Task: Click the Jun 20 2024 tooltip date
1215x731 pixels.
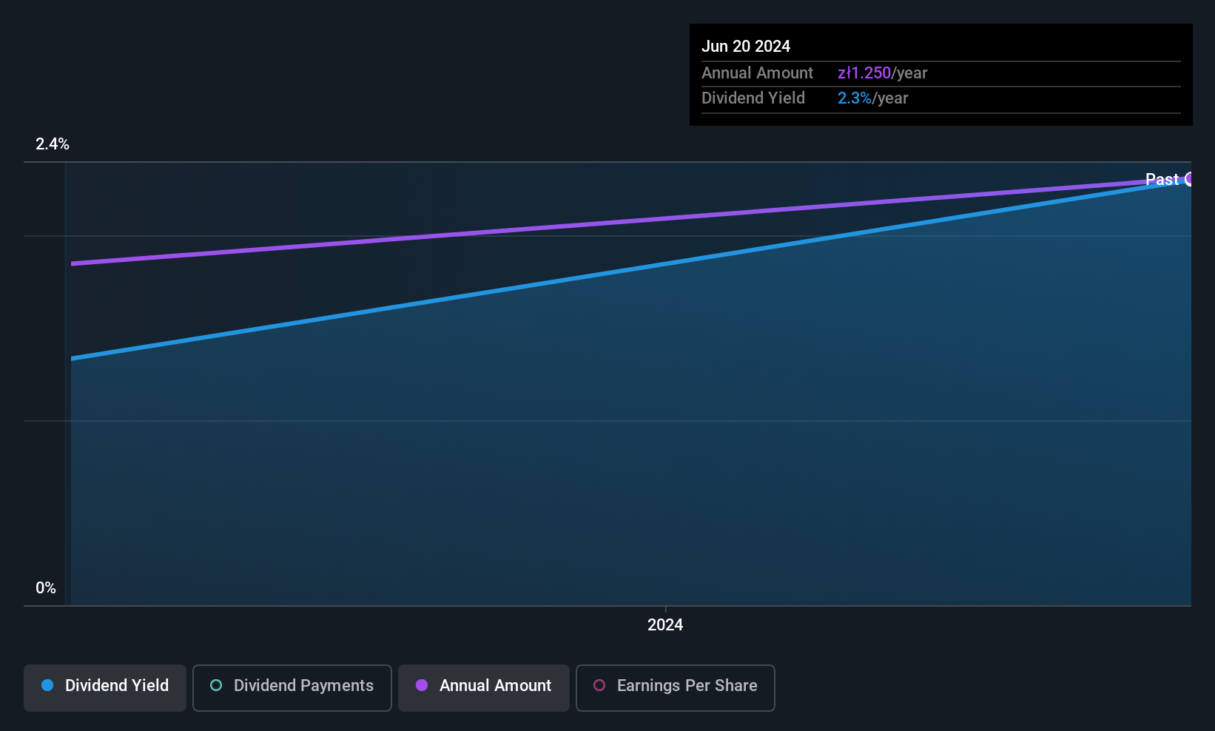Action: click(746, 46)
